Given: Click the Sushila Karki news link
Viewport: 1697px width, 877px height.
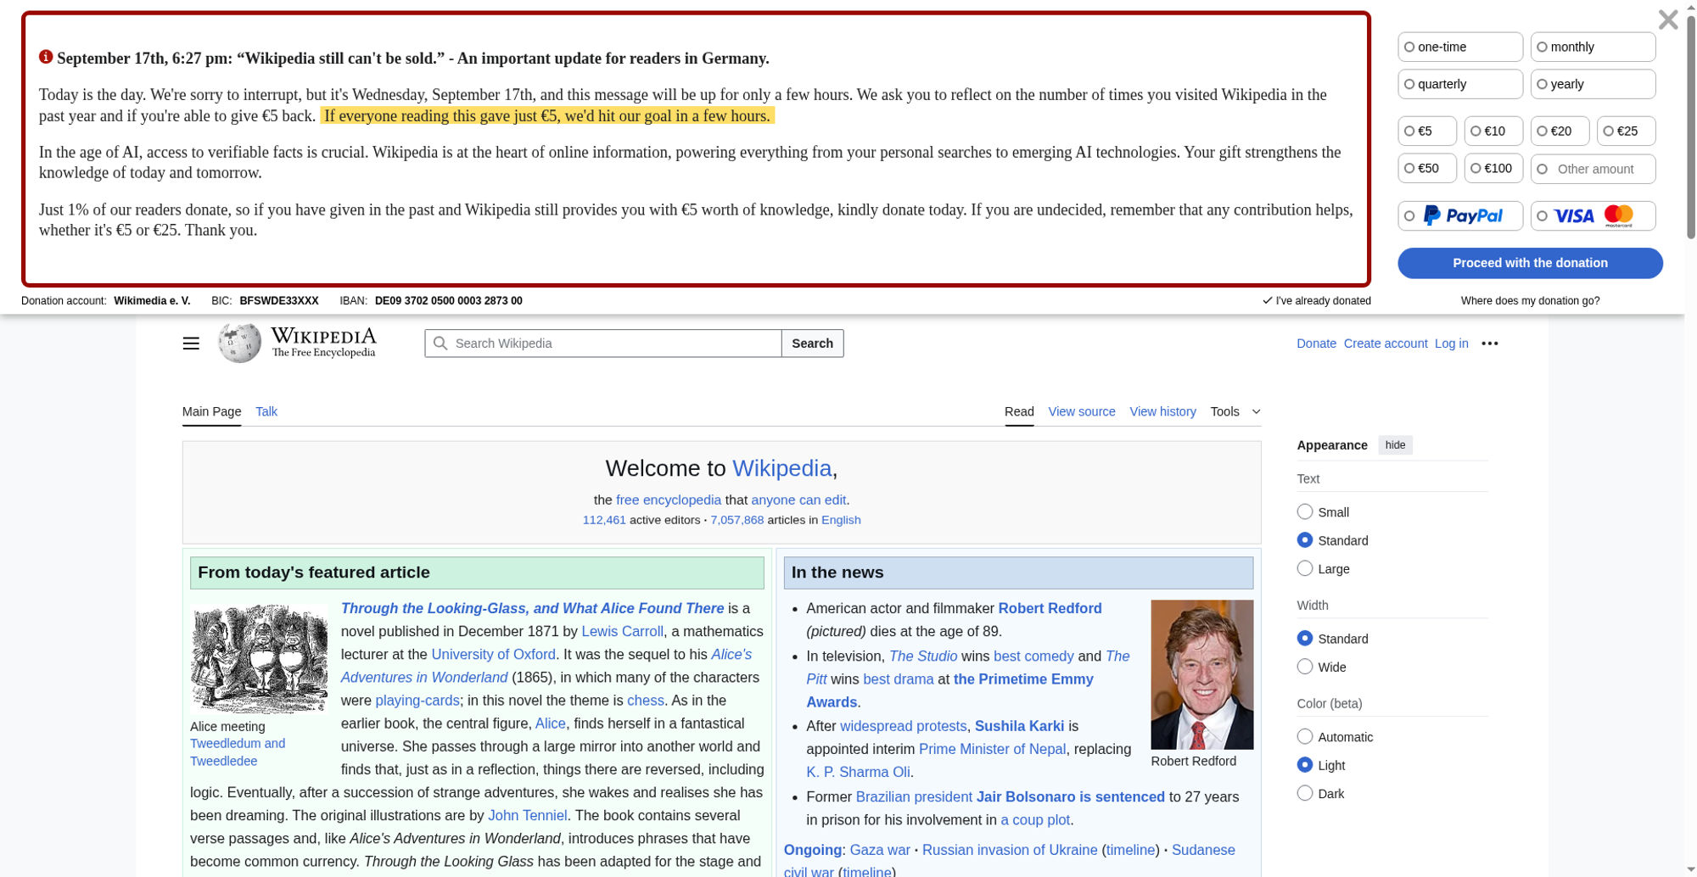Looking at the screenshot, I should (x=1019, y=726).
